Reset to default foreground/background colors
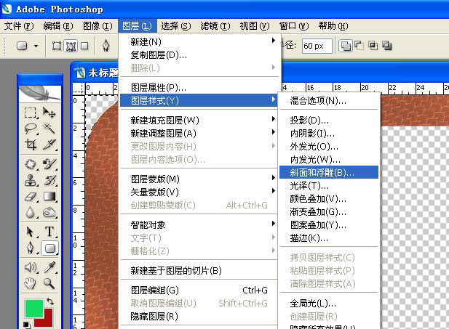The width and height of the screenshot is (449, 329). 26,325
